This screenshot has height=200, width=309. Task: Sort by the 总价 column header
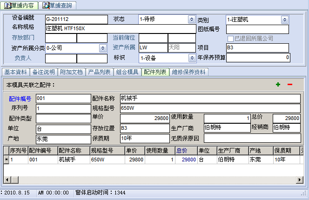(x=181, y=151)
